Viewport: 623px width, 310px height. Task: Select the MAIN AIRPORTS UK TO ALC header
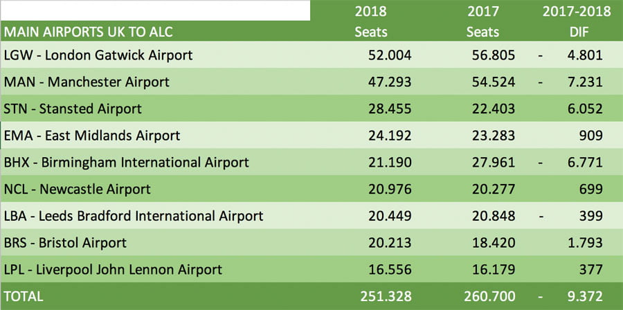[x=88, y=32]
